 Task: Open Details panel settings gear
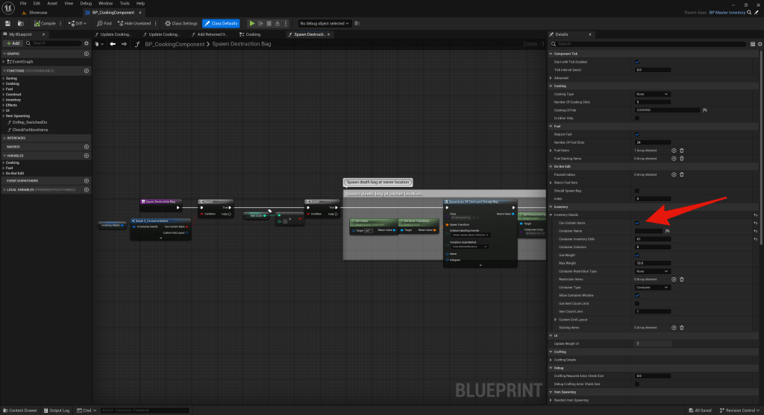click(759, 44)
